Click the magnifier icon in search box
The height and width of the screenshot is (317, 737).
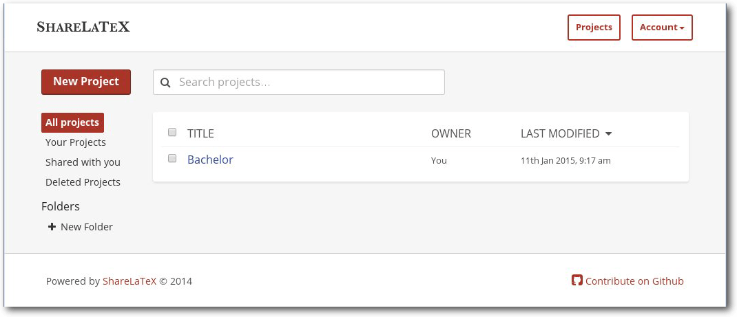[165, 83]
